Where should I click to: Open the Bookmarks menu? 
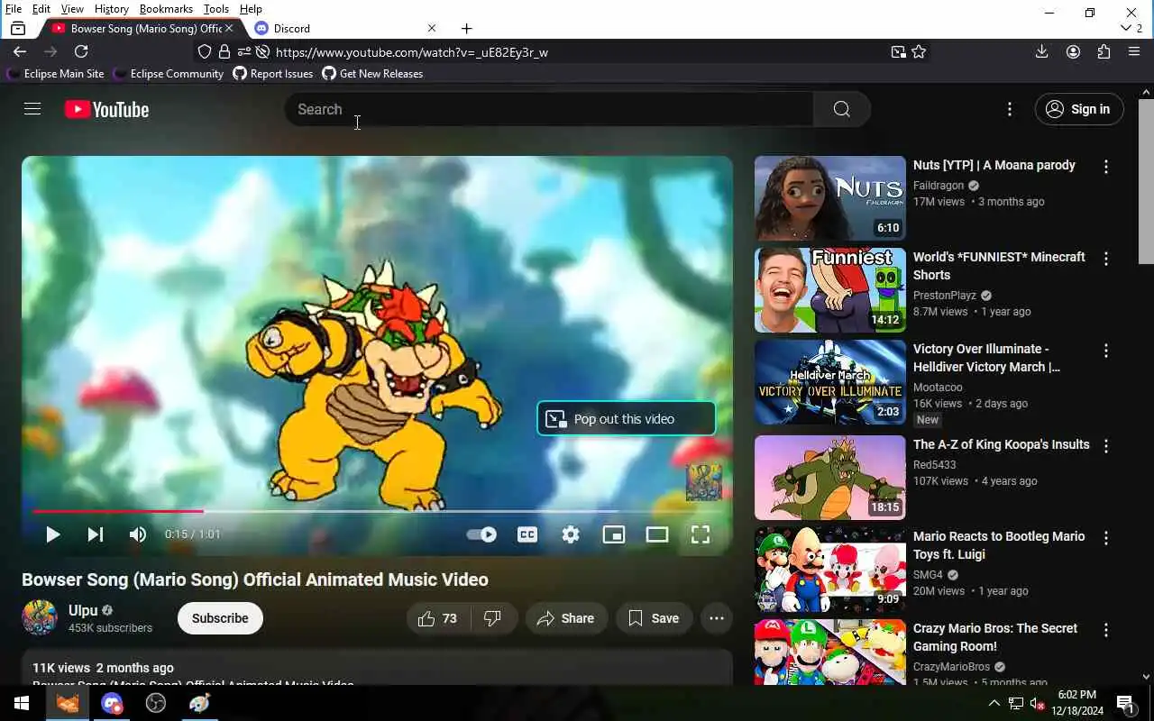coord(166,9)
